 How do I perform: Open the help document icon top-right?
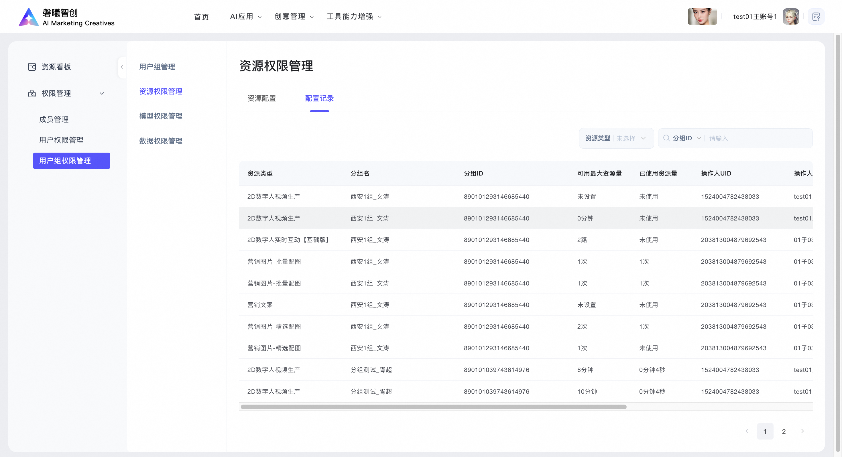click(x=816, y=17)
